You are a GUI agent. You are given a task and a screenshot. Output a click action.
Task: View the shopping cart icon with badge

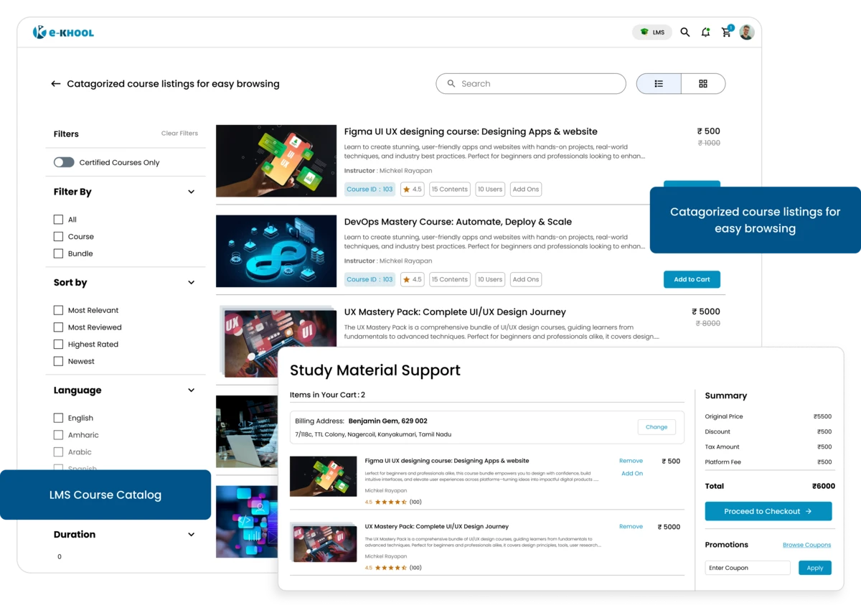(x=726, y=32)
